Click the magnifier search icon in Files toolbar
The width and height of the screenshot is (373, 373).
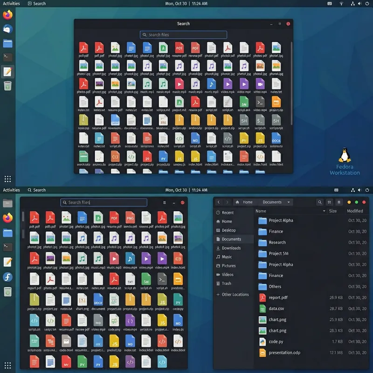pos(319,202)
